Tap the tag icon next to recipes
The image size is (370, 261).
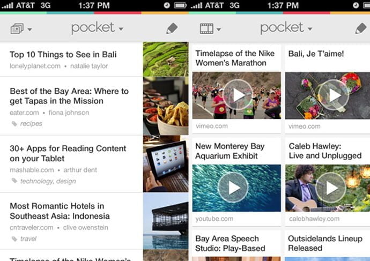coord(14,124)
